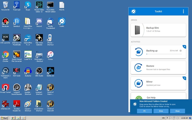This screenshot has width=192, height=120.
Task: Select the notepad - Shortcut icon
Action: (39, 89)
